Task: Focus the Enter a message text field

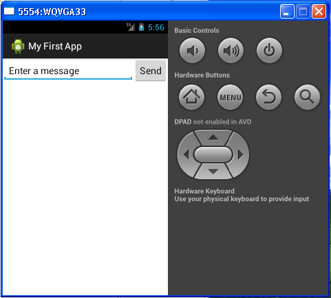Action: click(68, 71)
